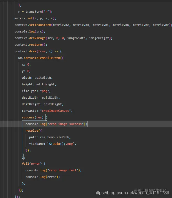Screen dimensions: 172x198
Task: Click the 'context.restore();' line
Action: pyautogui.click(x=31, y=45)
